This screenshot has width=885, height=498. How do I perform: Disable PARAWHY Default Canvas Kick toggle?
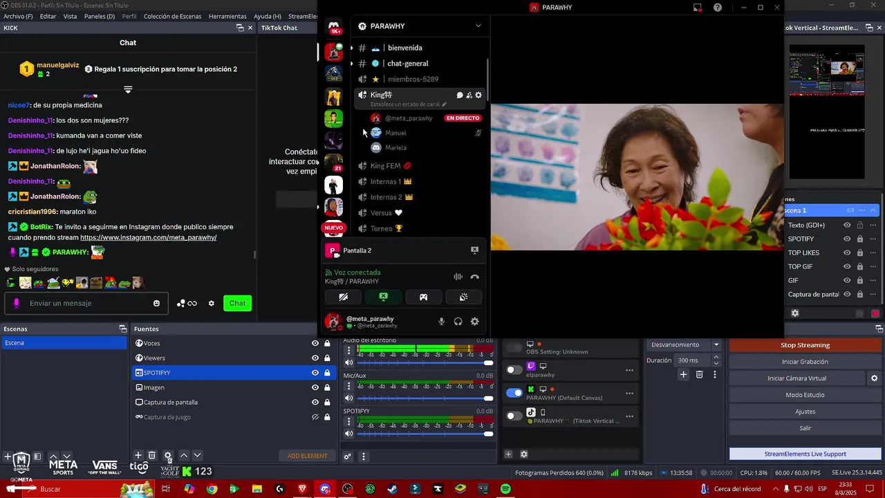514,393
